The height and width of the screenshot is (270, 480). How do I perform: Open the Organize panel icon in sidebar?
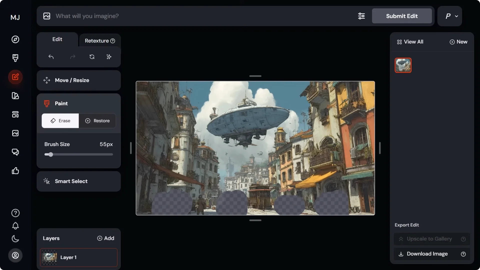point(15,114)
